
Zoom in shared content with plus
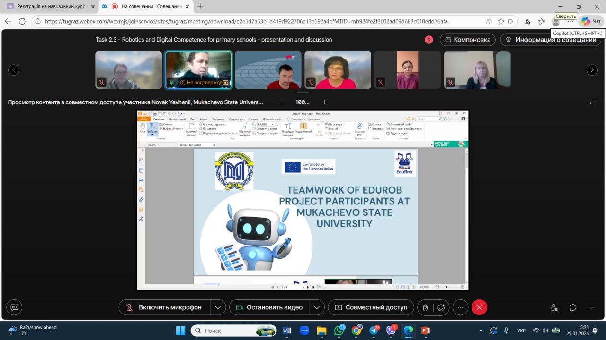(x=324, y=102)
